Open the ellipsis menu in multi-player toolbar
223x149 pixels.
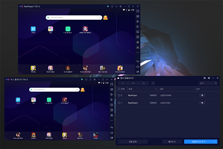tap(153, 83)
